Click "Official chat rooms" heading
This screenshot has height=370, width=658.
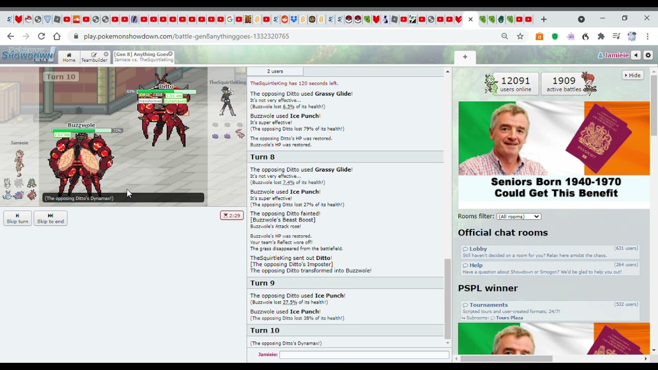(503, 233)
